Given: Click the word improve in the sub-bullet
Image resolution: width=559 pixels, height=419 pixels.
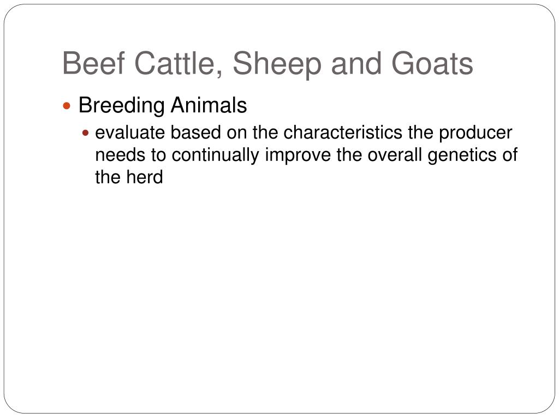Looking at the screenshot, I should click(x=298, y=155).
